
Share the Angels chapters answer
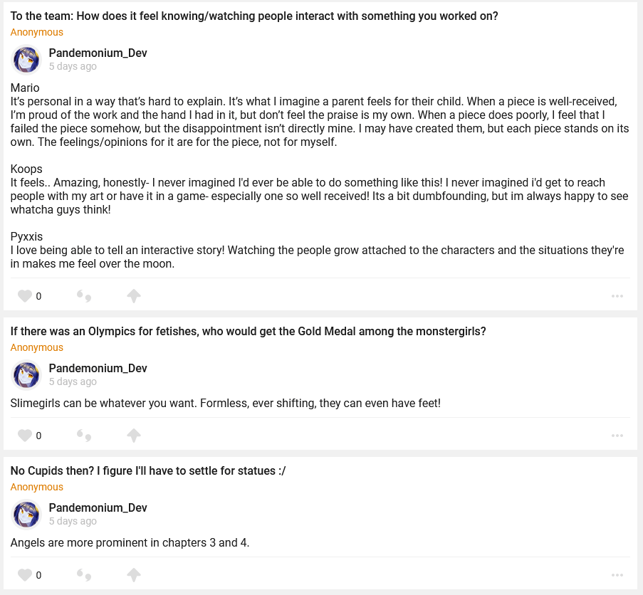tap(133, 575)
